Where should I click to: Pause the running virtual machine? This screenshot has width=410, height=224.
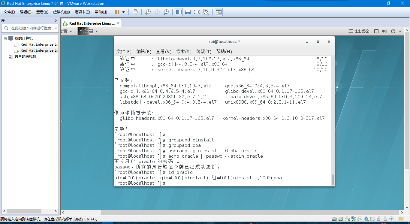(117, 12)
